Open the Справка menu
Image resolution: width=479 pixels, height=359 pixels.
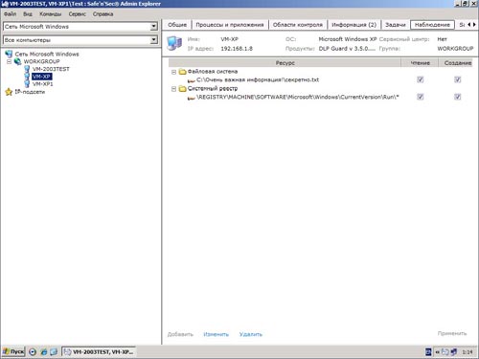(103, 14)
